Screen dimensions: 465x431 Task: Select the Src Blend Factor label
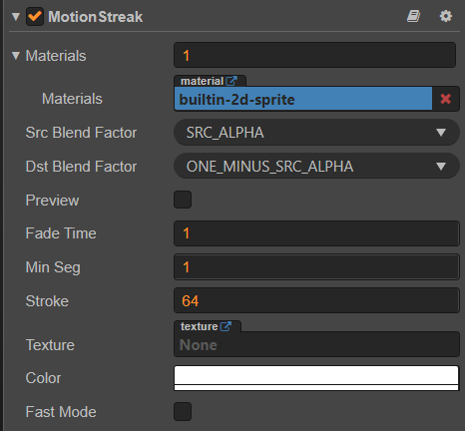point(81,133)
